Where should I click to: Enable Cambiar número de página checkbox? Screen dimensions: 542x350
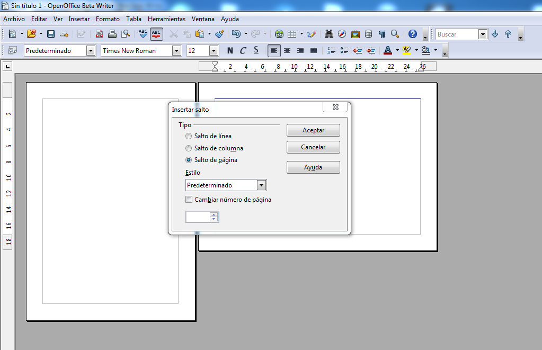[189, 200]
